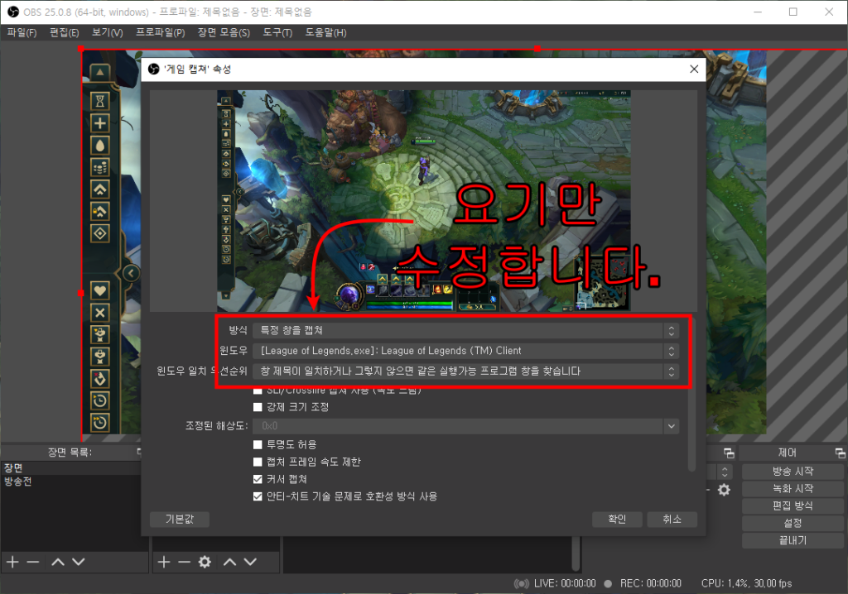
Task: Click the REC recording status dot
Action: pyautogui.click(x=608, y=584)
